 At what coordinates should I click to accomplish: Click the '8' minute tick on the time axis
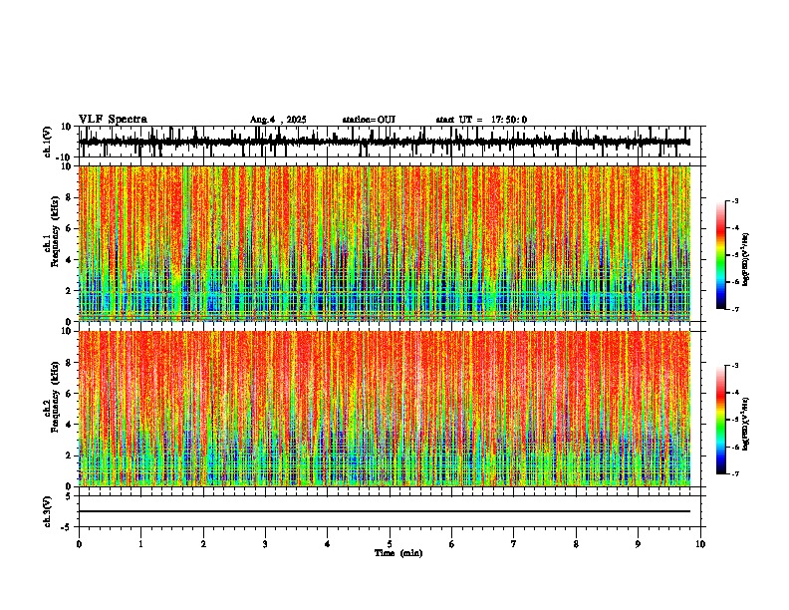pyautogui.click(x=576, y=544)
